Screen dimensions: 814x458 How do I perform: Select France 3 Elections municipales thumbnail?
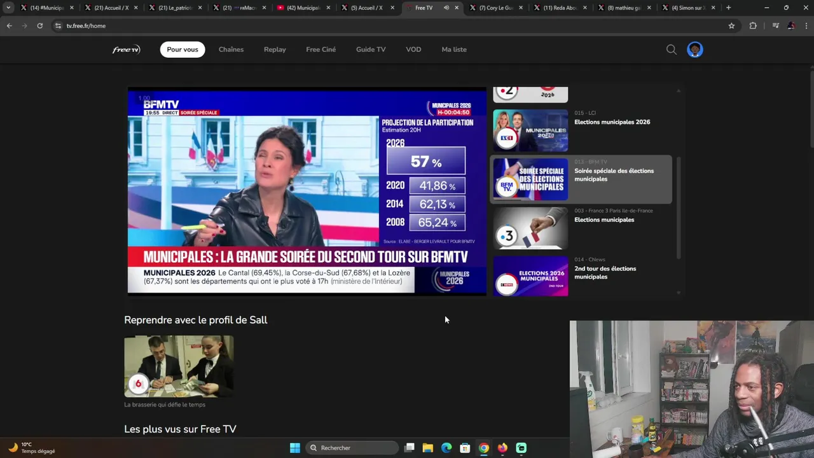530,228
